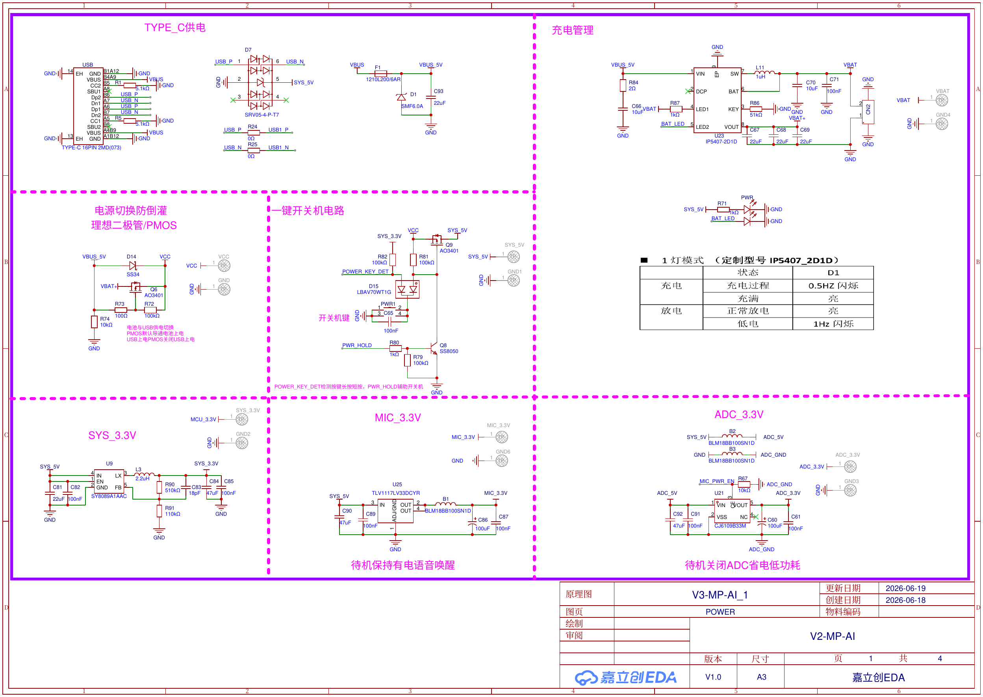Select the ADC_3.3V test point symbol

click(x=850, y=467)
